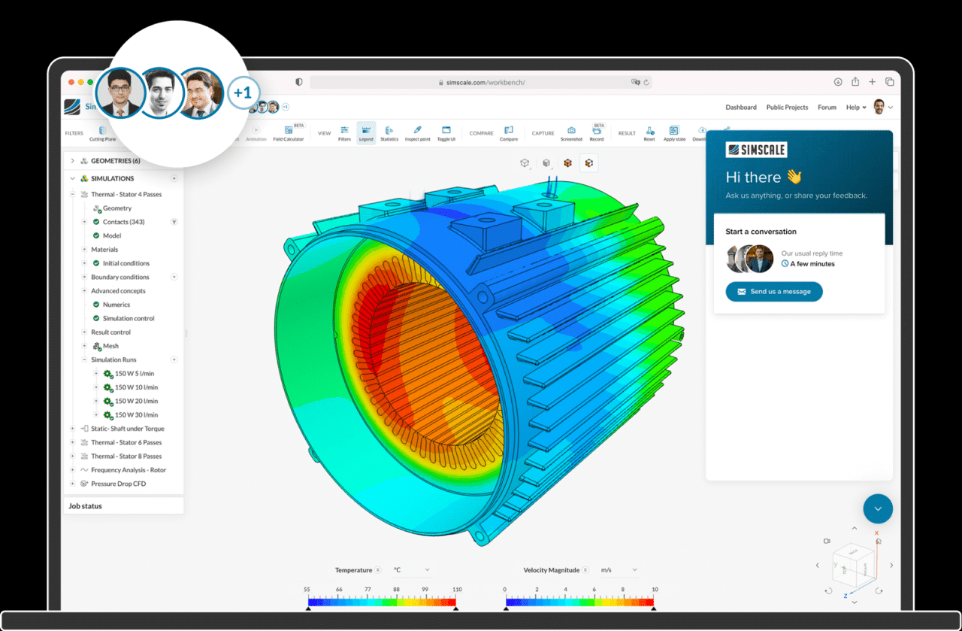Add a new simulation with plus button
This screenshot has width=962, height=631.
[x=174, y=178]
